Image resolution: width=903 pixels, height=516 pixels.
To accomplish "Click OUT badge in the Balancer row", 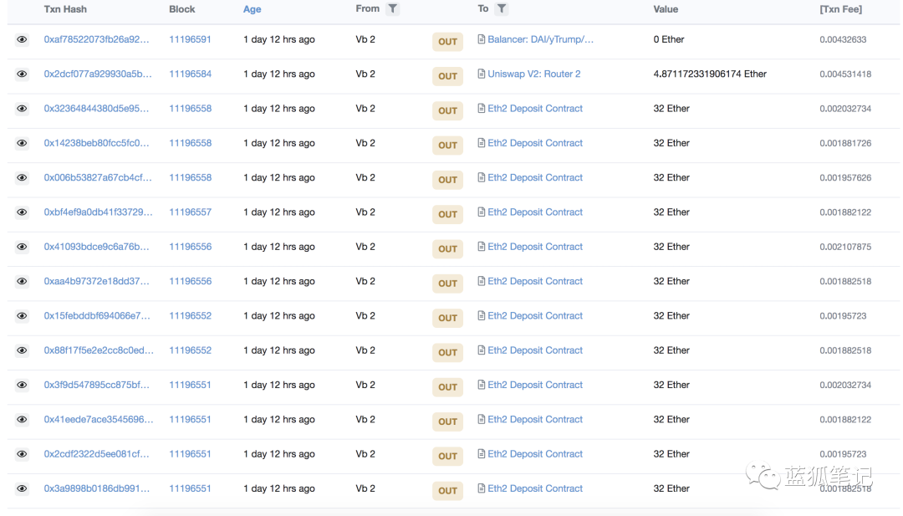I will (447, 42).
